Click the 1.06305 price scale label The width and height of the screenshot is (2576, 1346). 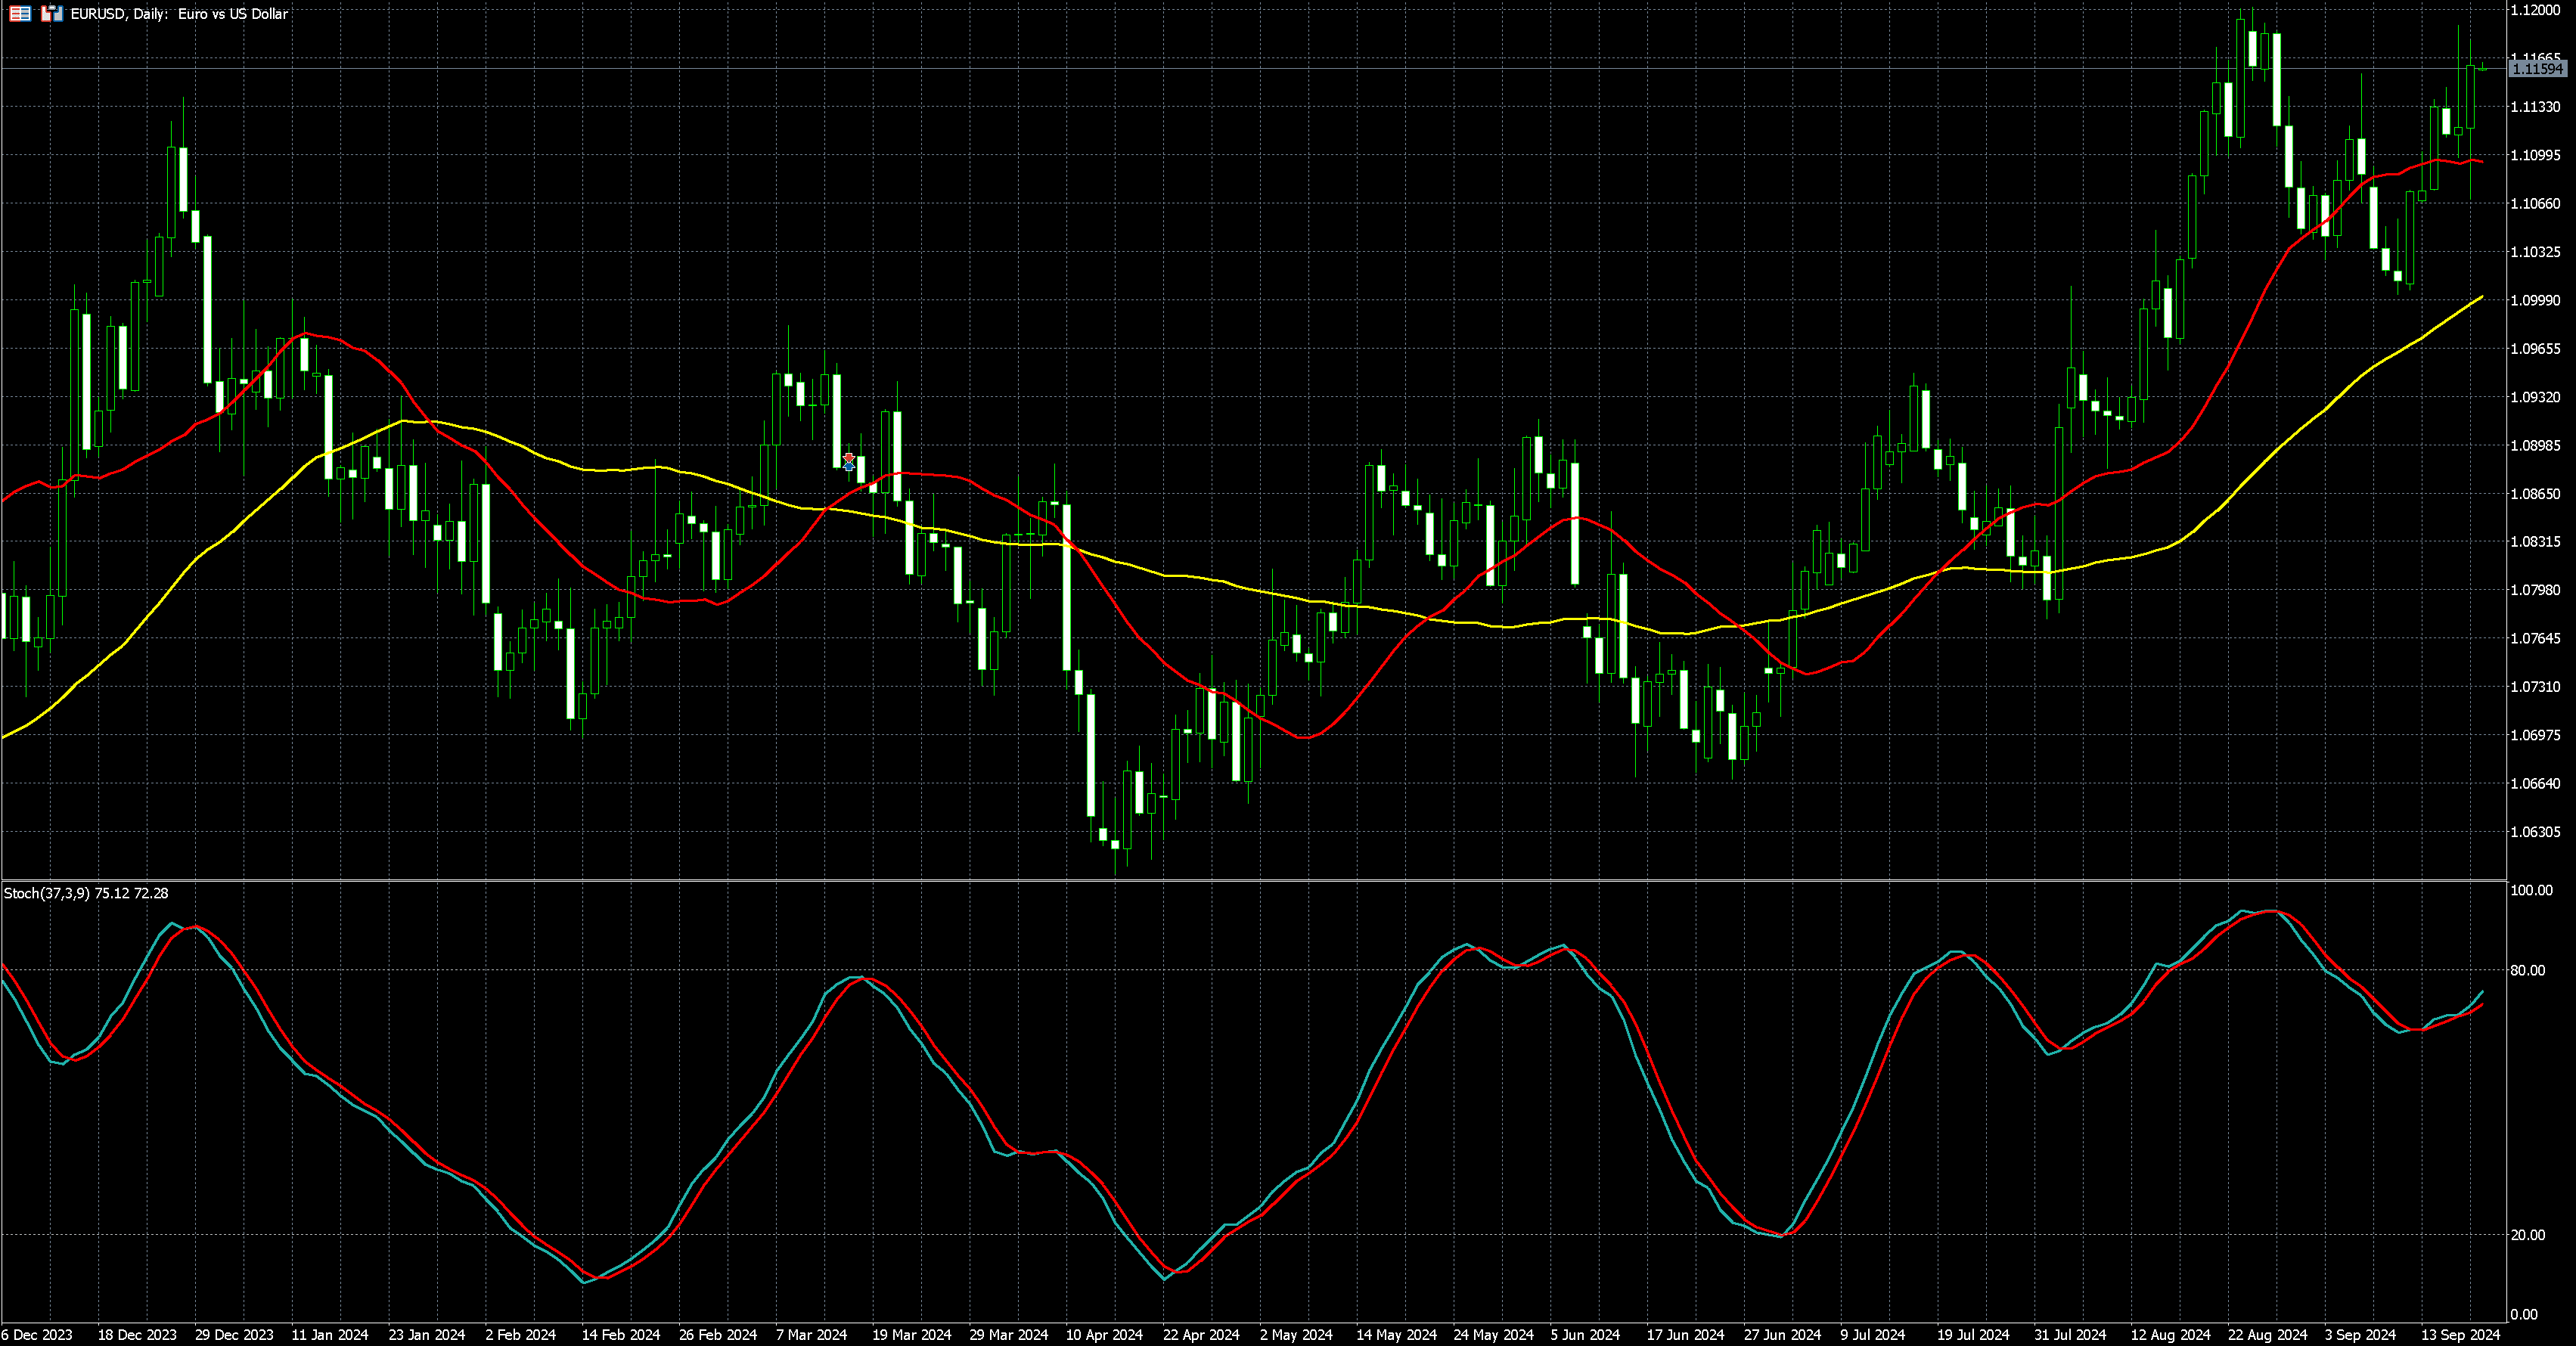click(x=2535, y=832)
